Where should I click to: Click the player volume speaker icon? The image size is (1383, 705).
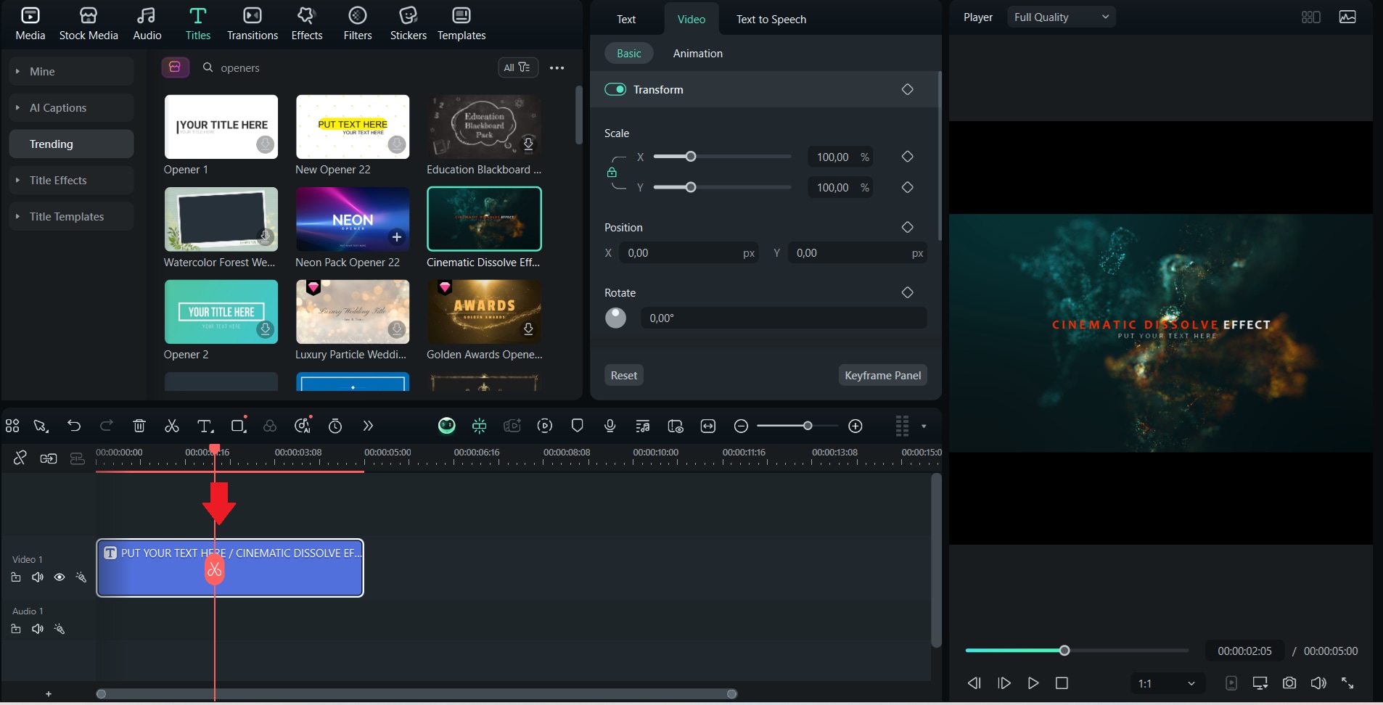click(x=1318, y=683)
